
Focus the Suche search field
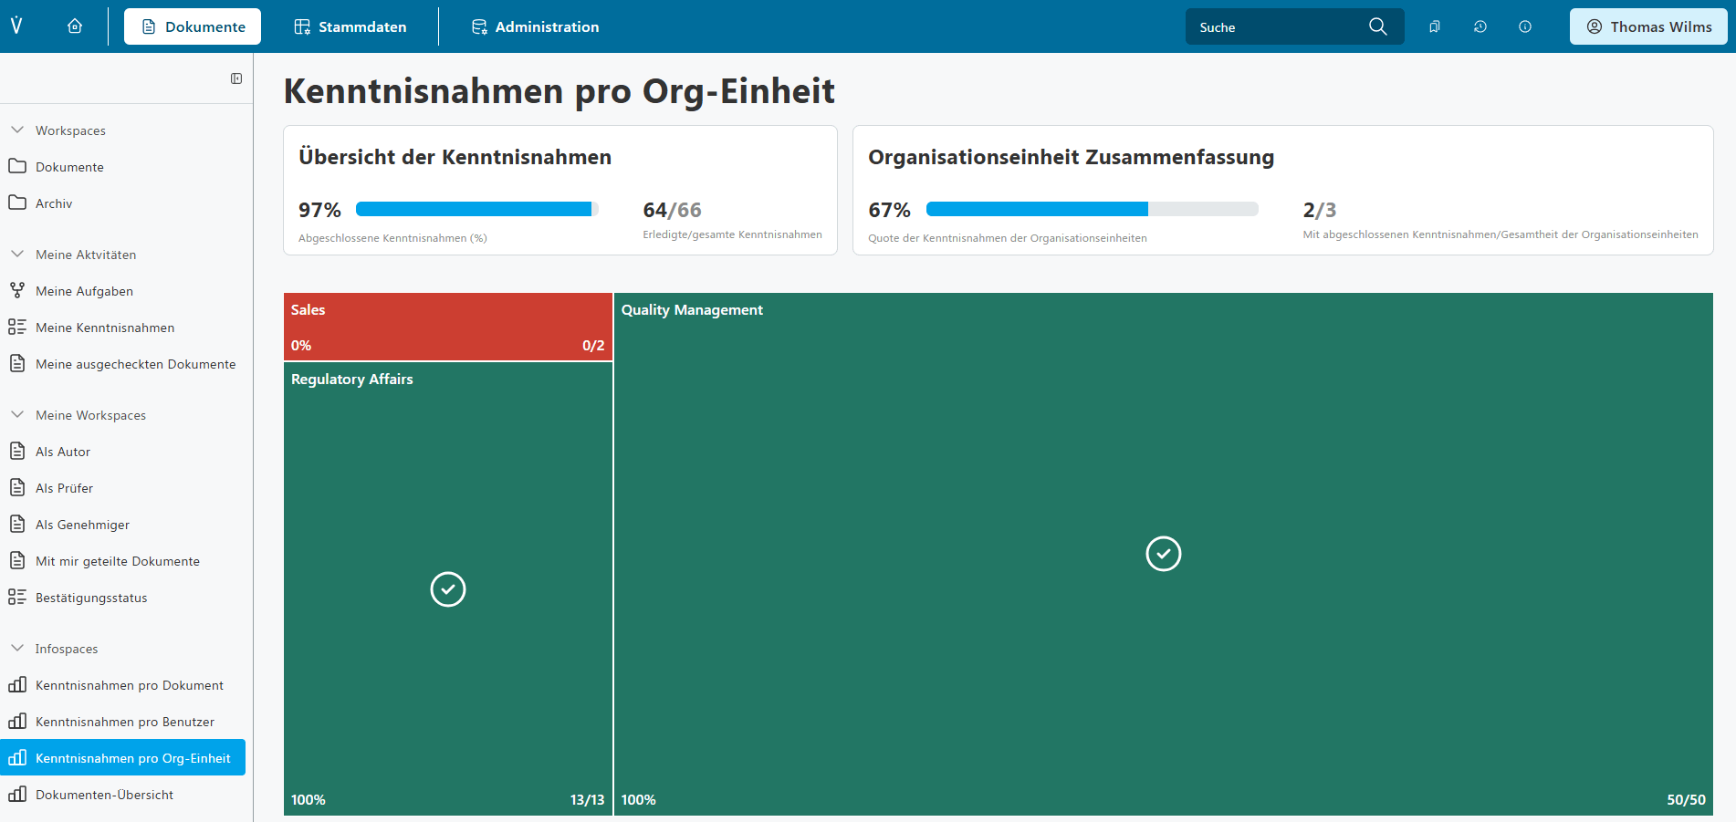click(x=1278, y=27)
